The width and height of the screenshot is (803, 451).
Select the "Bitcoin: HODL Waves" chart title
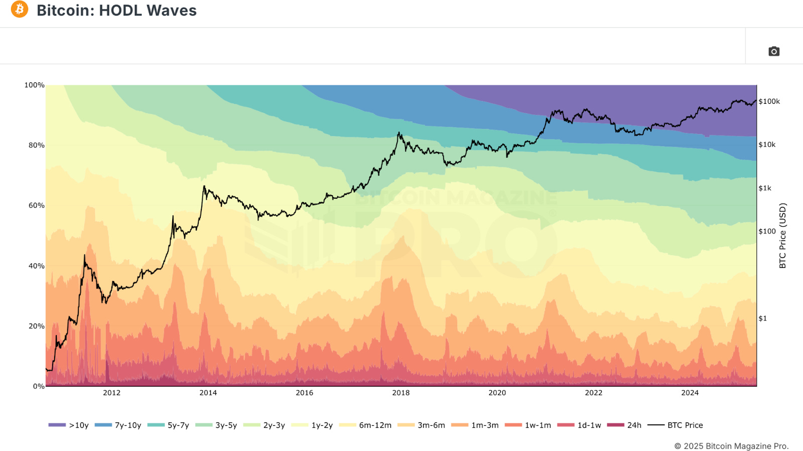(x=117, y=11)
